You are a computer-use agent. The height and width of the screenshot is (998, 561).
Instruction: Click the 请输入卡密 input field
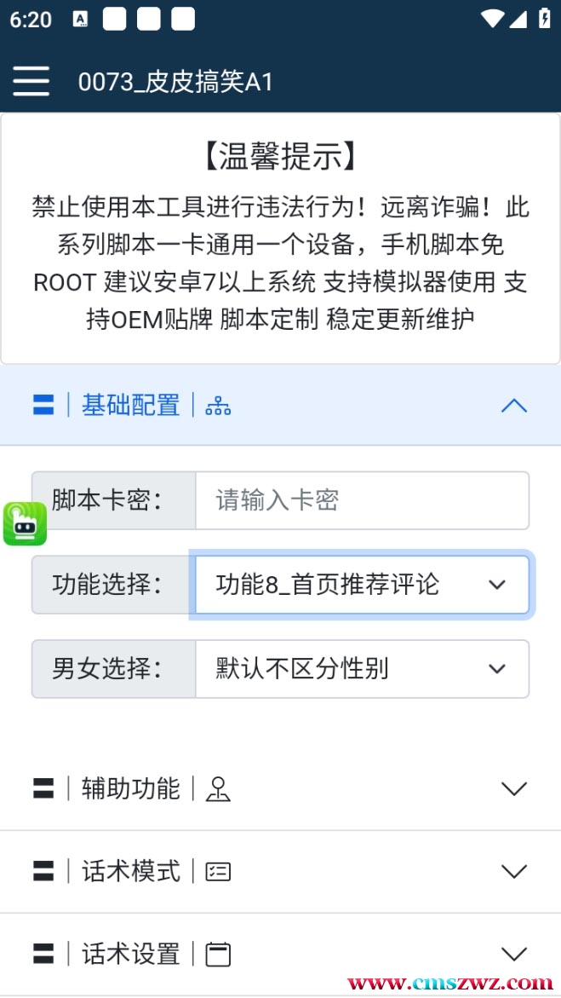pos(362,500)
